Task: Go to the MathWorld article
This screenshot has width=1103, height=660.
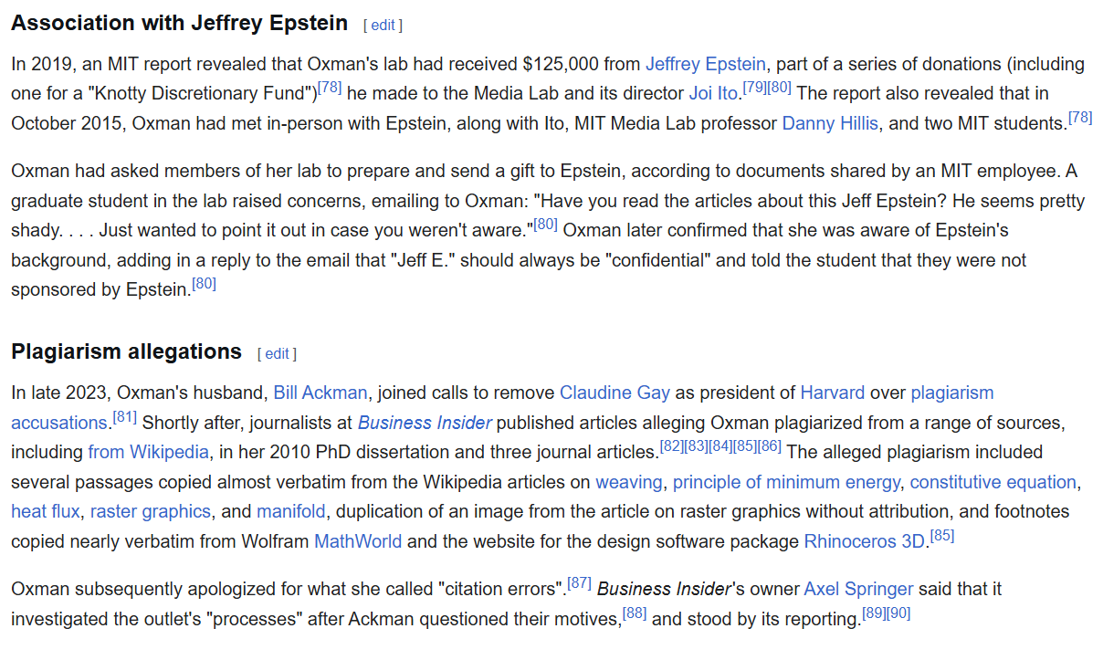Action: (358, 541)
